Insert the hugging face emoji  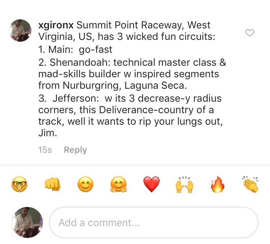[118, 185]
